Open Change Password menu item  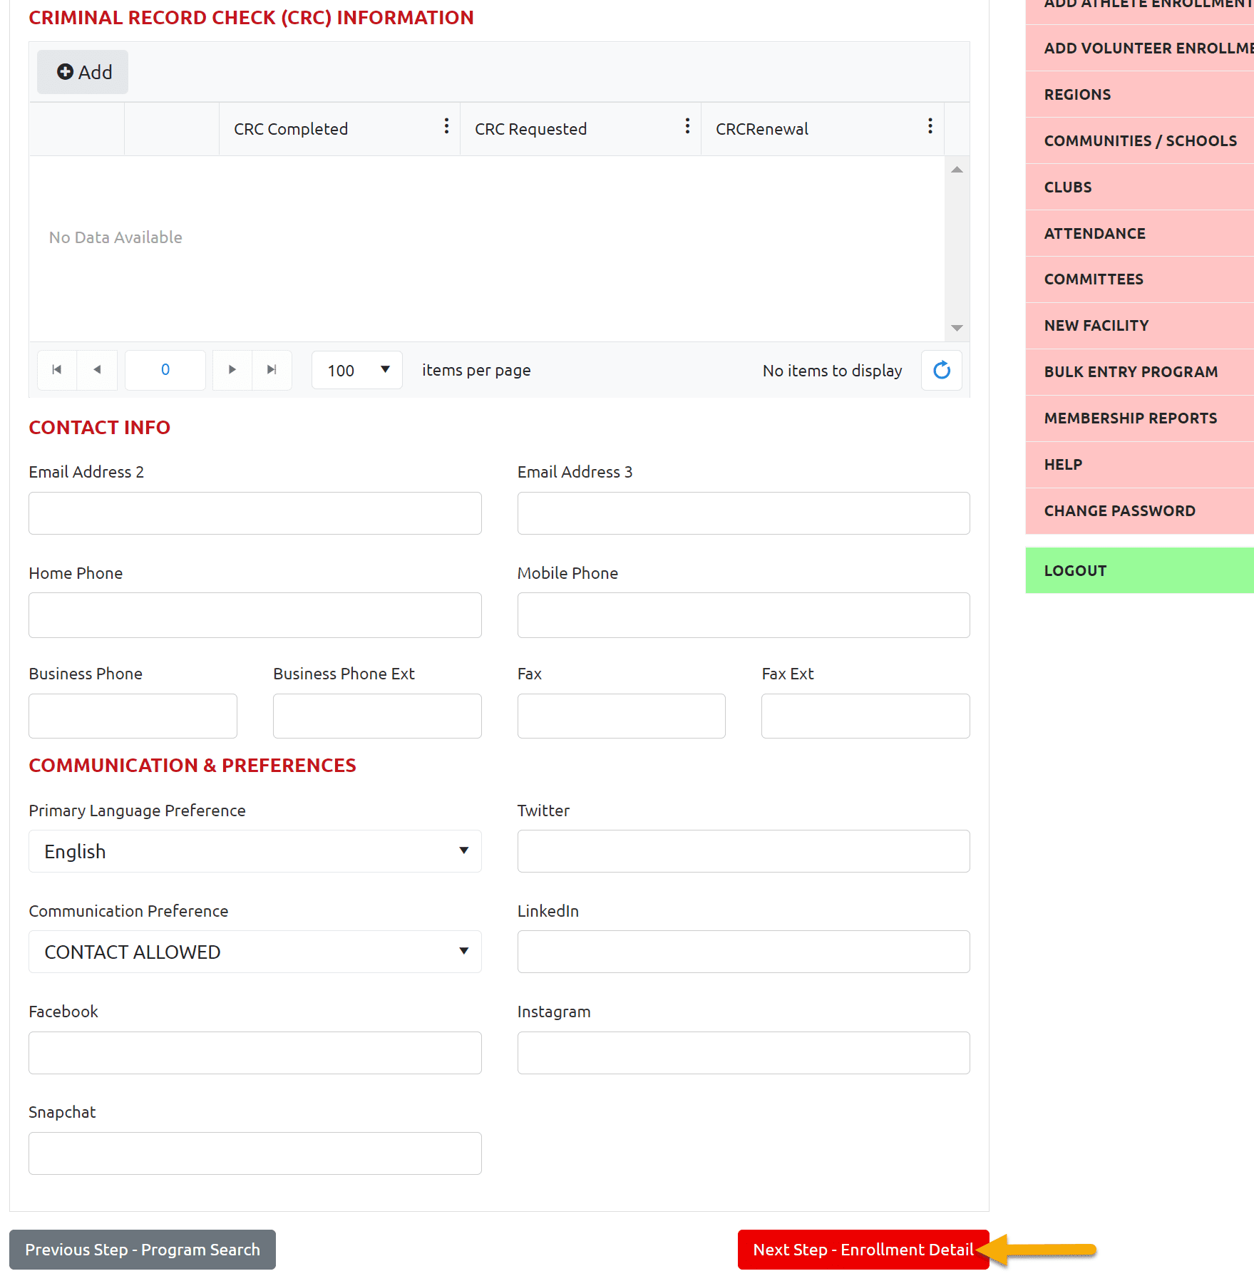tap(1140, 511)
